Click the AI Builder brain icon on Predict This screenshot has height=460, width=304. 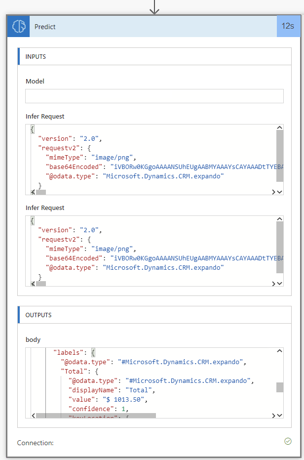18,26
